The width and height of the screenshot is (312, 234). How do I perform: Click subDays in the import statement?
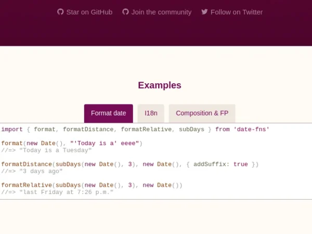(x=191, y=129)
